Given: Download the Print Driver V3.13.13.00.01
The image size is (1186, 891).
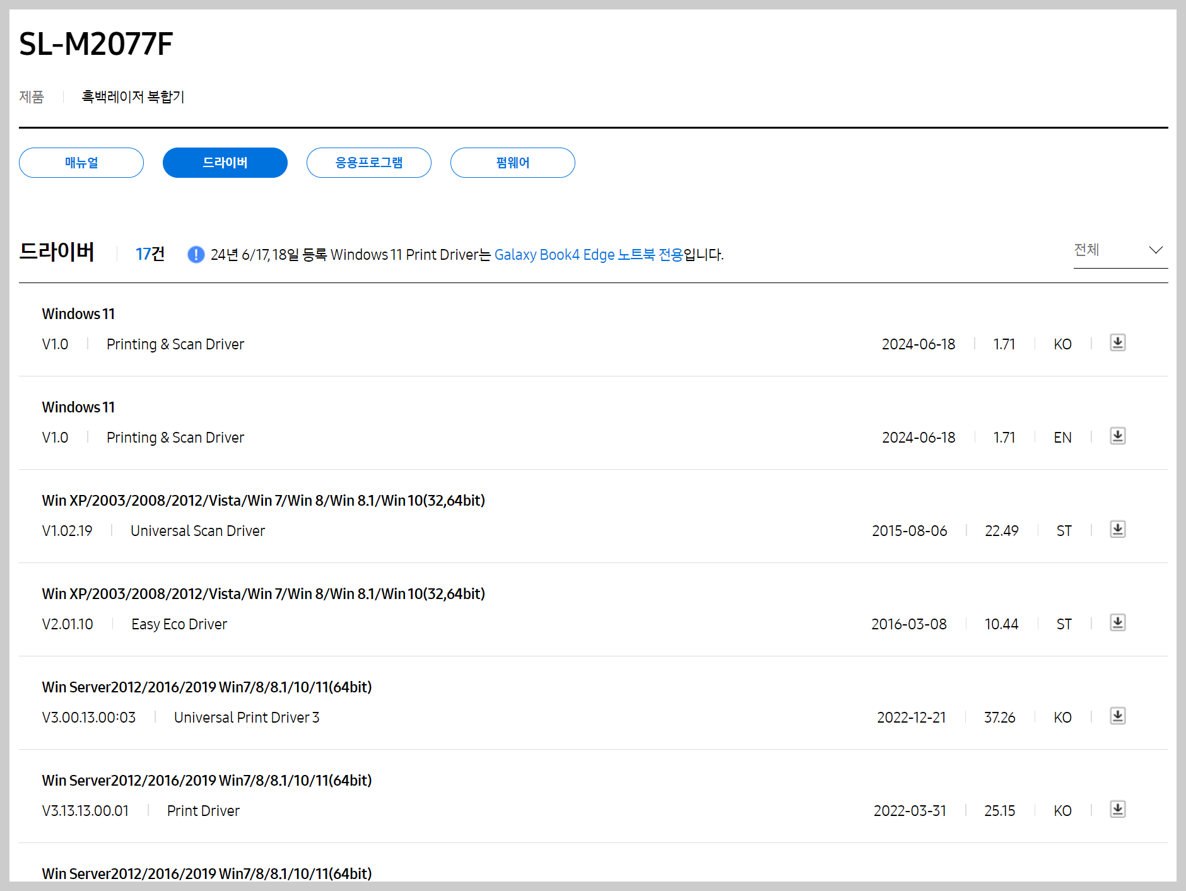Looking at the screenshot, I should coord(1118,809).
